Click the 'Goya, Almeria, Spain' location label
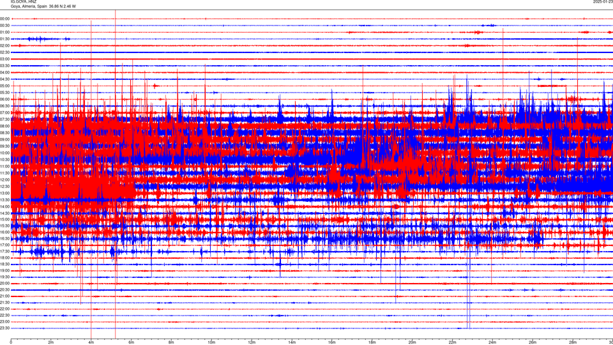Screen dimensions: 613x345 pos(29,6)
